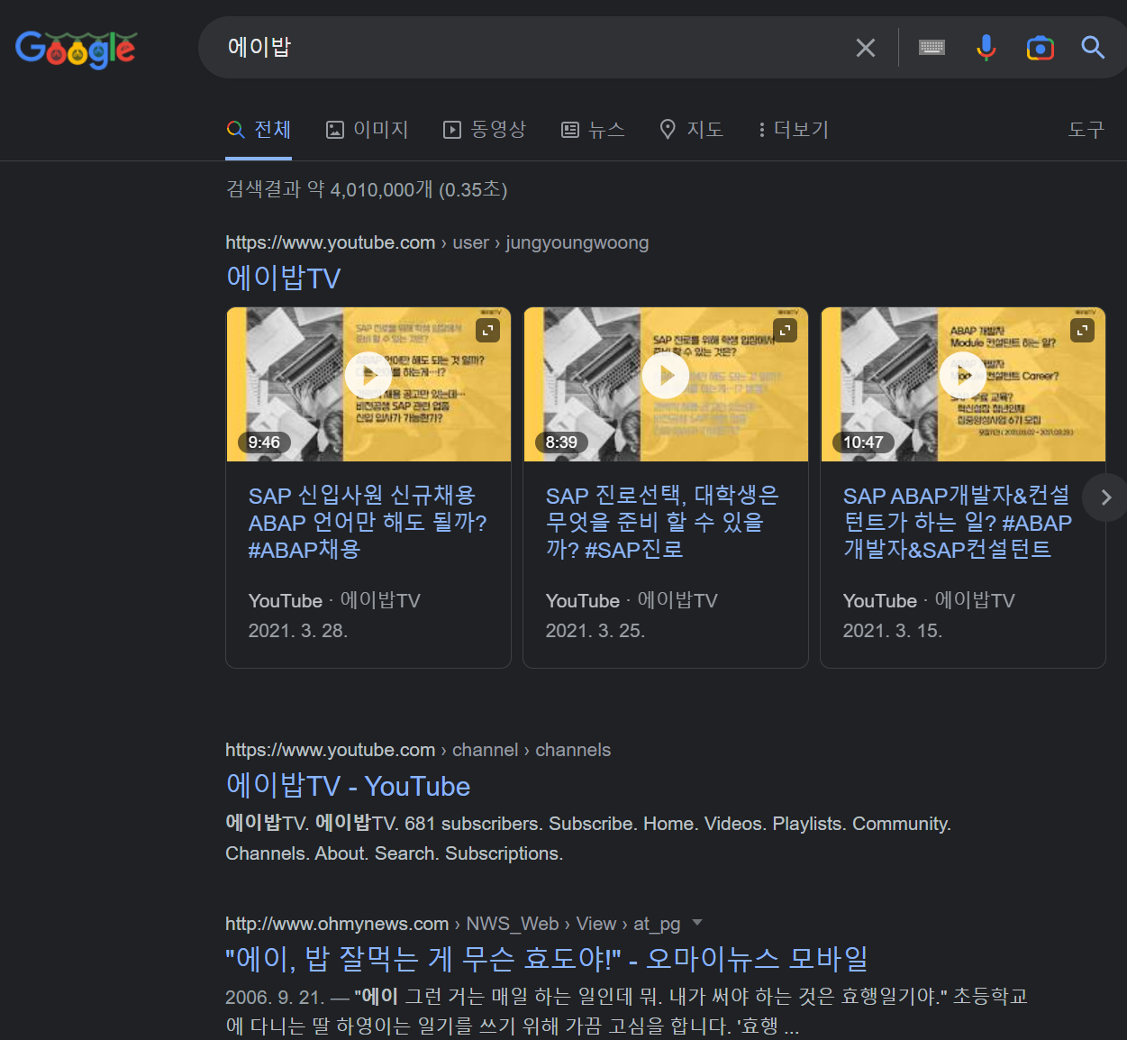Start voice search with the microphone icon
The image size is (1127, 1040).
[x=986, y=48]
